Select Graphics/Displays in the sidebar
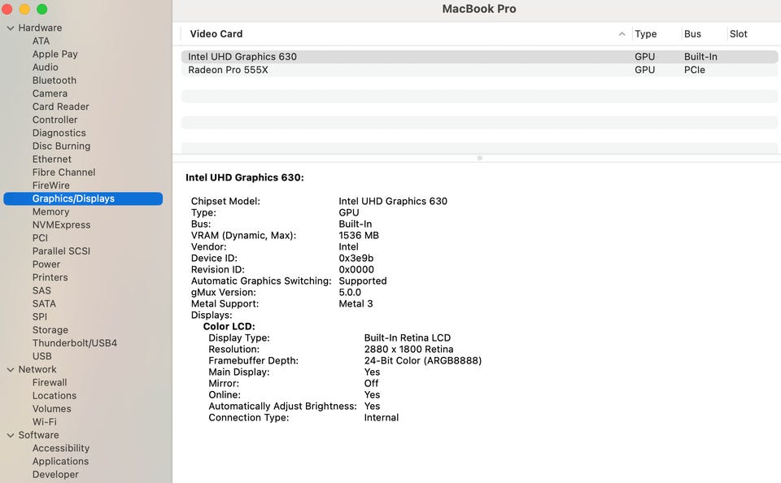The image size is (781, 483). [83, 198]
